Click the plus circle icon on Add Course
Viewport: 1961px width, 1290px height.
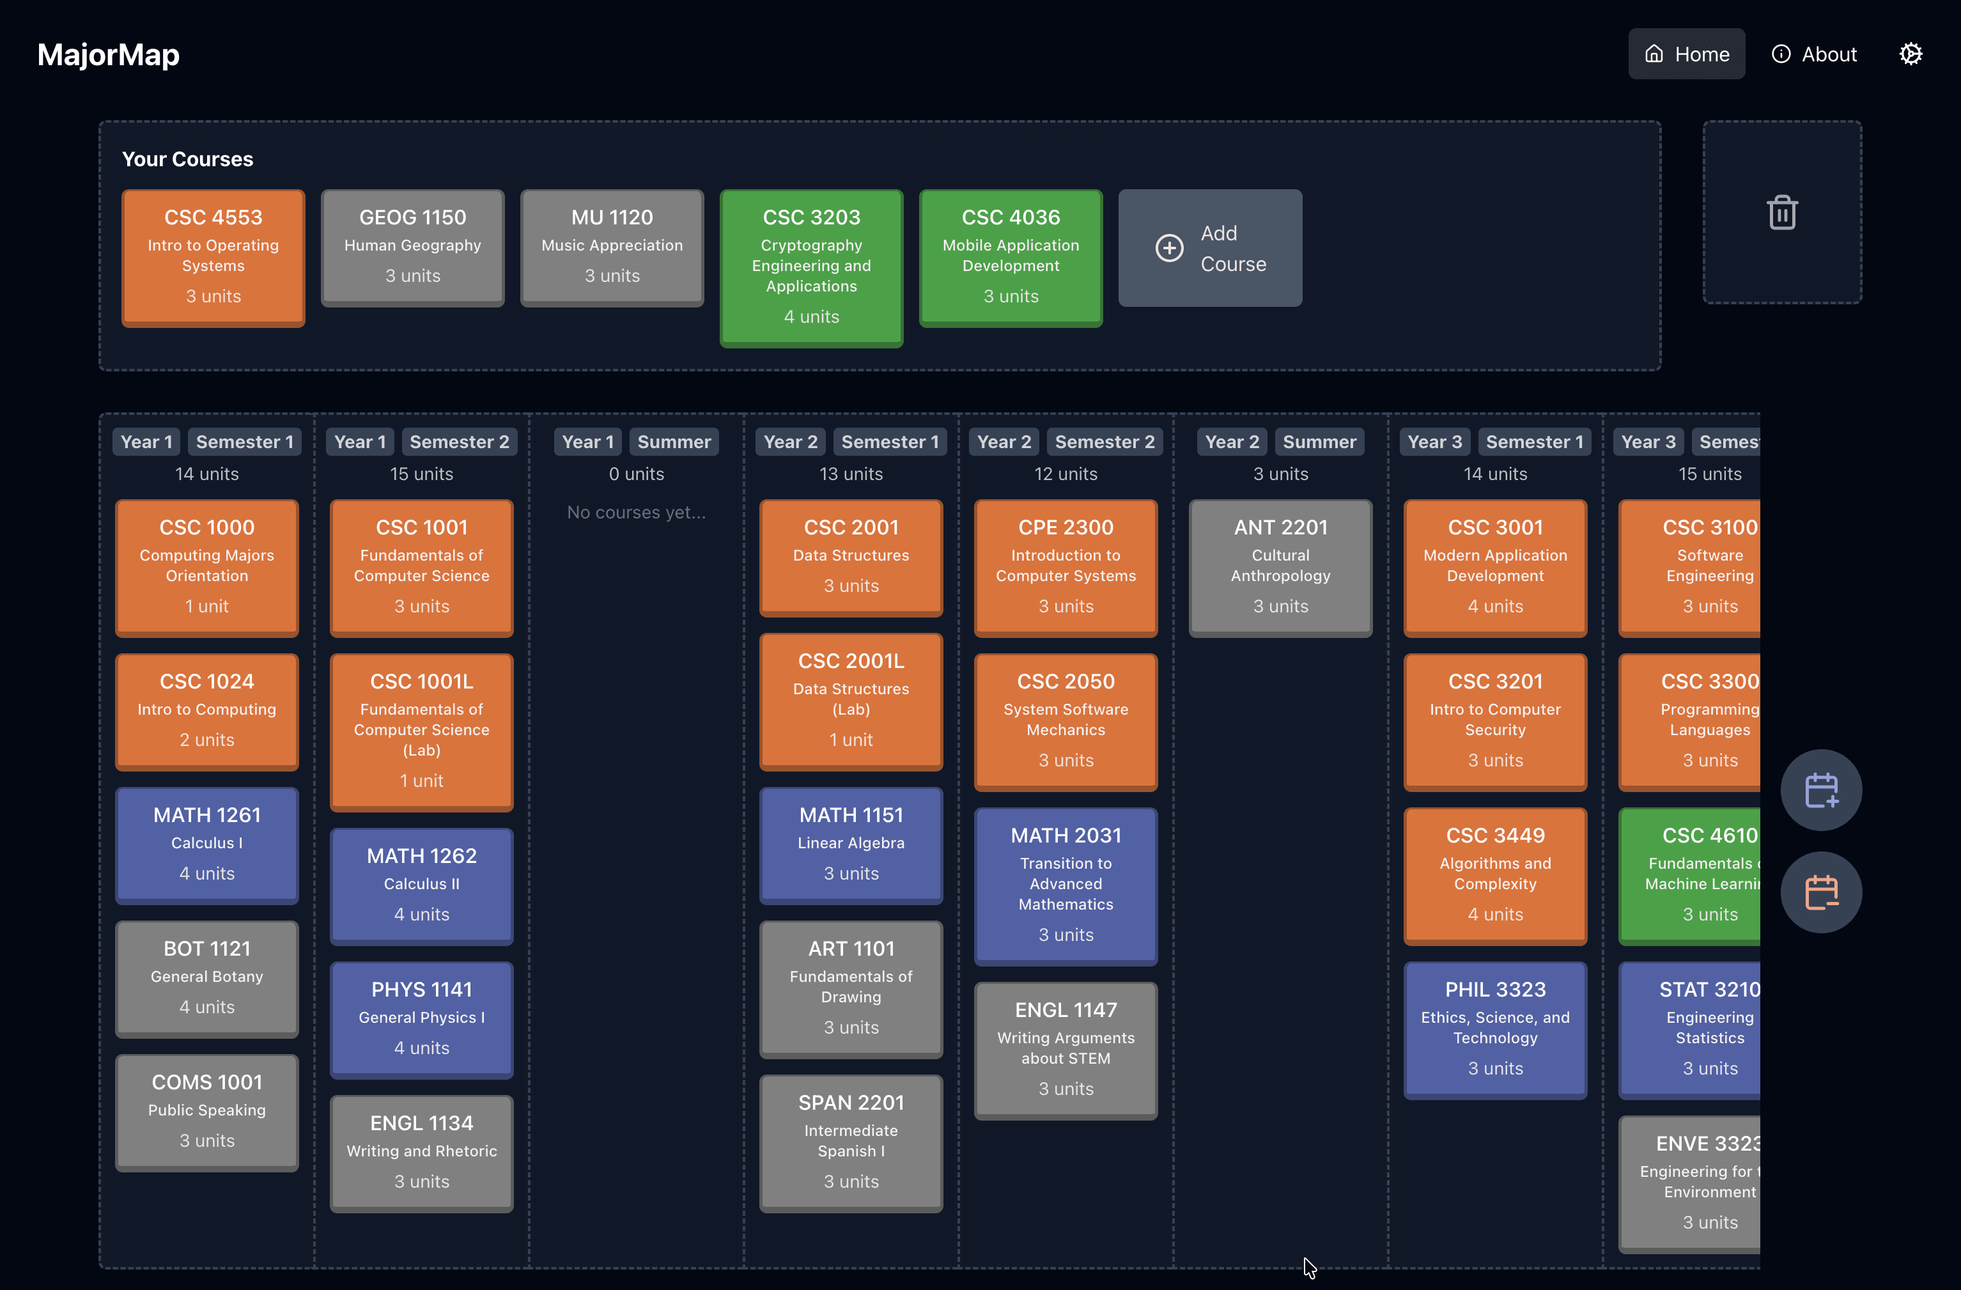pyautogui.click(x=1169, y=247)
